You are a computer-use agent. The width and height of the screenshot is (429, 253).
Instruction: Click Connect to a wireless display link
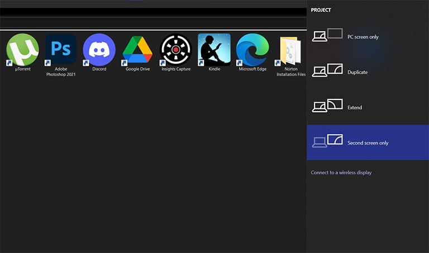click(x=341, y=173)
